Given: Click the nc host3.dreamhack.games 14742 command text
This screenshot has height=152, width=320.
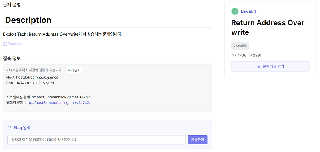Looking at the screenshot, I should coord(61,97).
